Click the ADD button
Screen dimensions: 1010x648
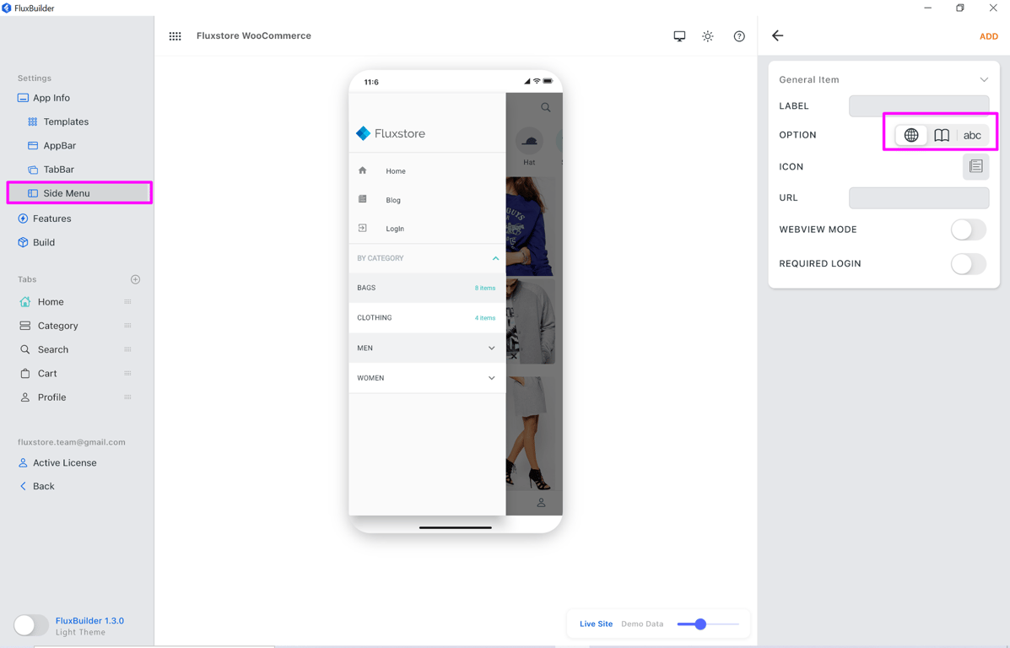tap(989, 37)
